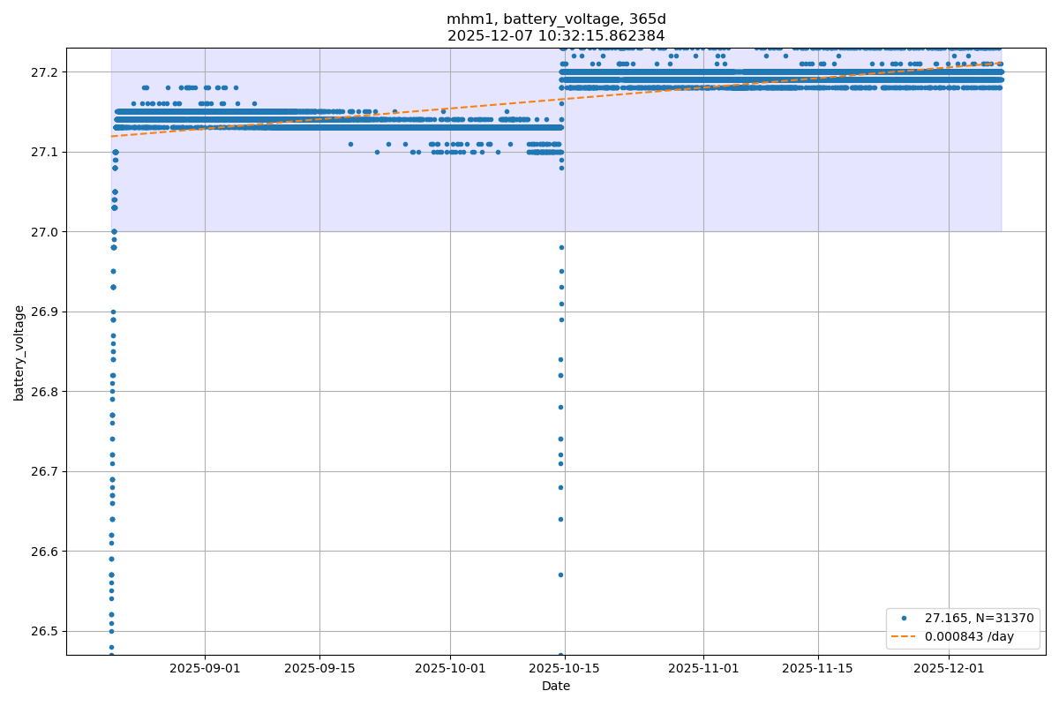Pick the 2025-10-01 date tick label

(450, 669)
